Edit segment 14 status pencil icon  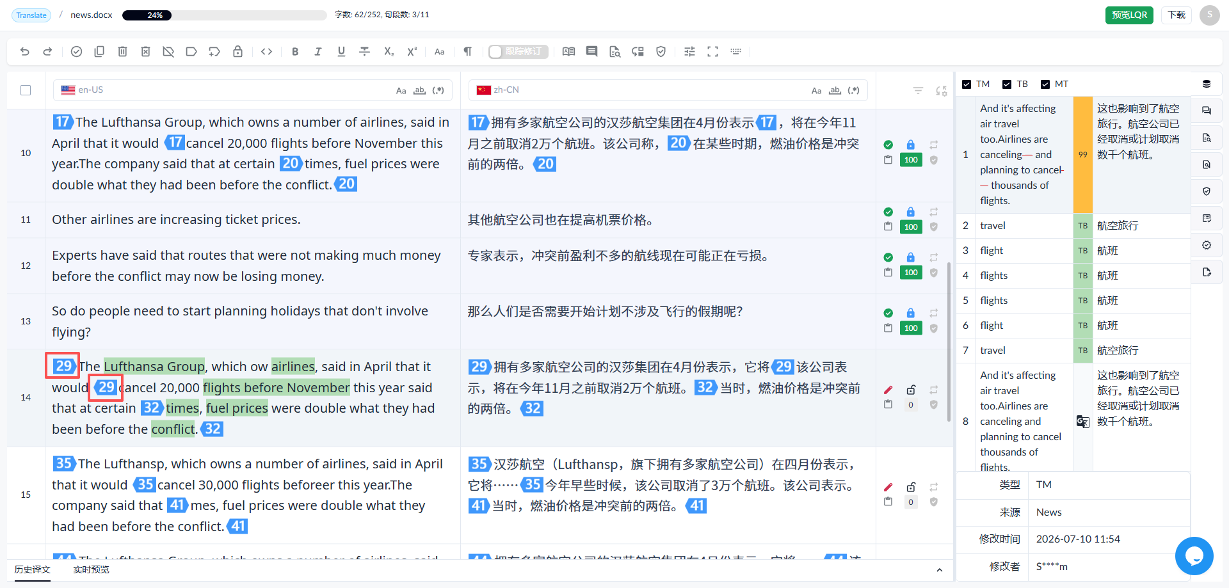pos(888,390)
